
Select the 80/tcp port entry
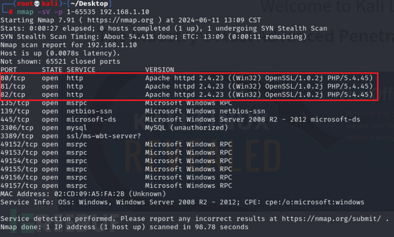(x=13, y=78)
